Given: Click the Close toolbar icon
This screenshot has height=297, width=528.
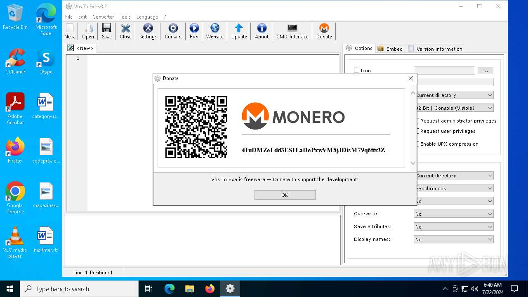Looking at the screenshot, I should (125, 31).
